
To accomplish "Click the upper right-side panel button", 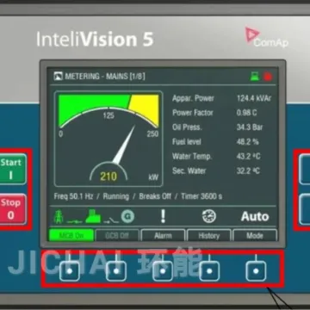I will click(305, 170).
